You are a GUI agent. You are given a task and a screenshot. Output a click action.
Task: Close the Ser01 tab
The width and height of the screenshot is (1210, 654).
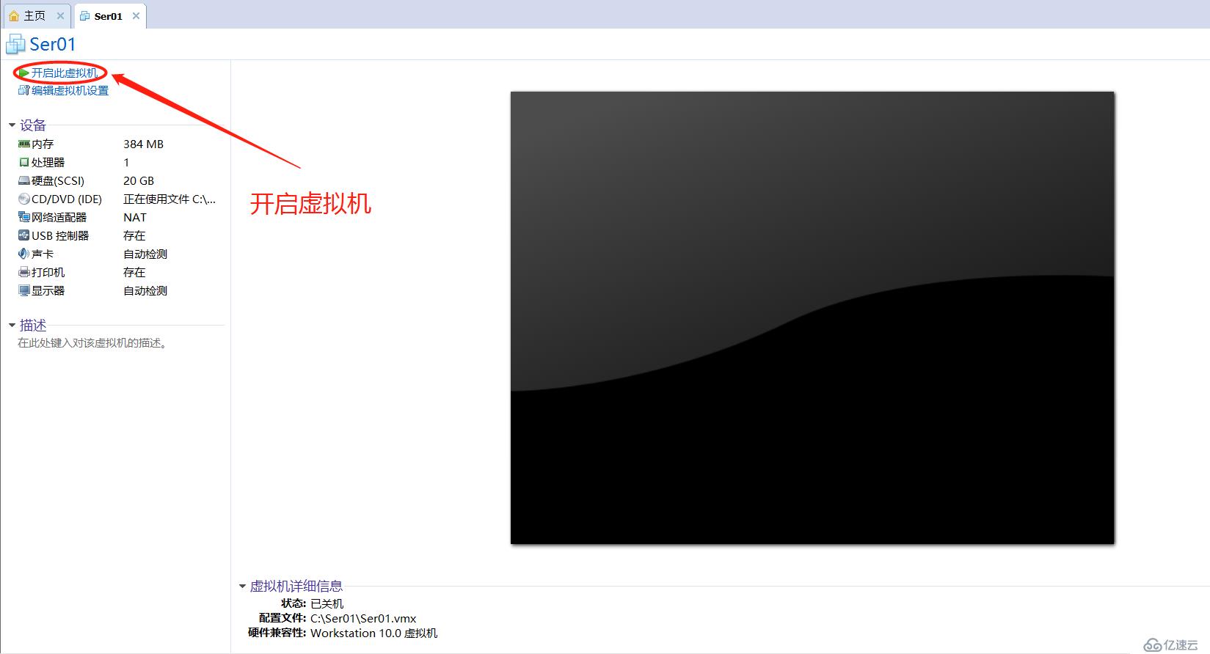(x=136, y=16)
